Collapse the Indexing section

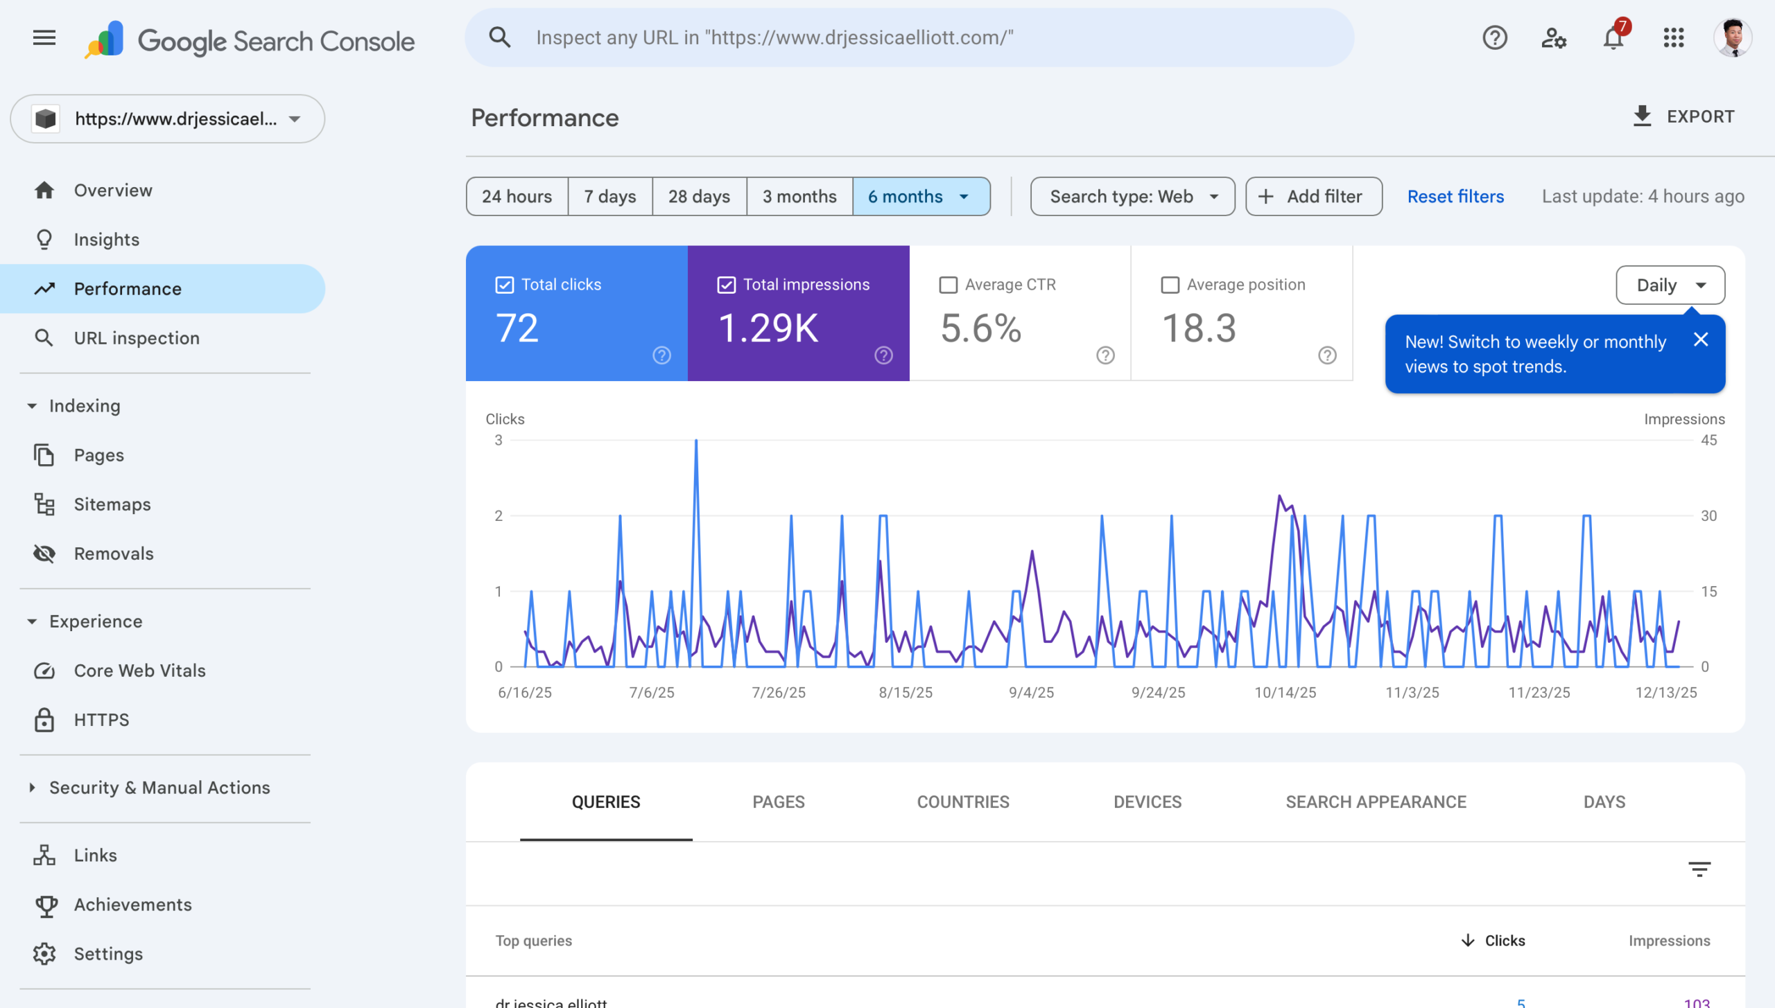[33, 406]
